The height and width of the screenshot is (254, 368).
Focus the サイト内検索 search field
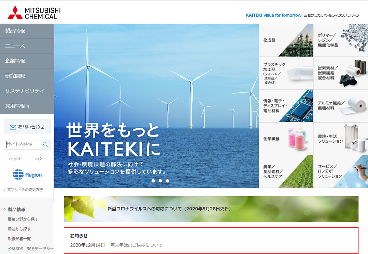[x=22, y=144]
